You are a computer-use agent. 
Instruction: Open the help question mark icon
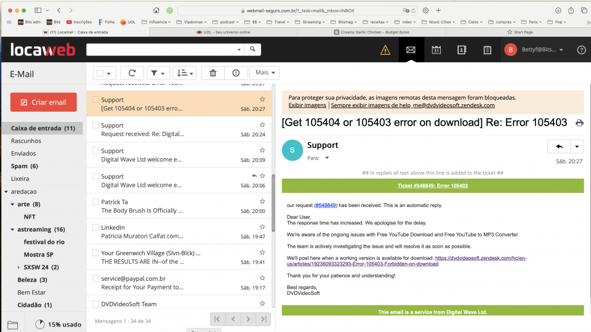point(581,50)
